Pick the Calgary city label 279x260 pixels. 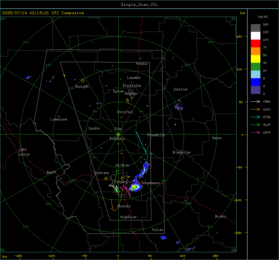(121, 182)
